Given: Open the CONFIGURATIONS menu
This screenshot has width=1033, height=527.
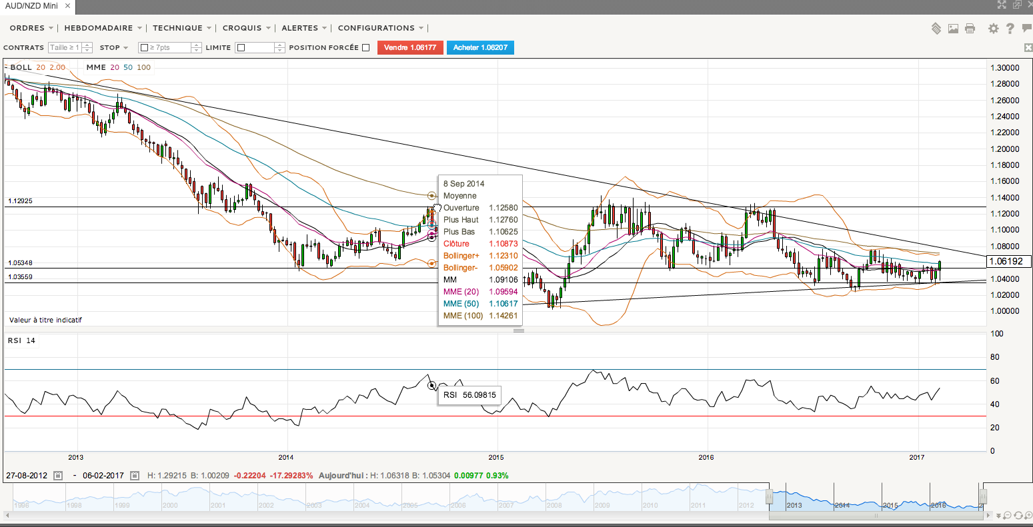Looking at the screenshot, I should click(381, 28).
